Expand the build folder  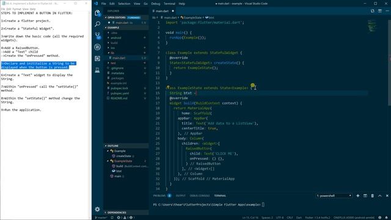(114, 43)
